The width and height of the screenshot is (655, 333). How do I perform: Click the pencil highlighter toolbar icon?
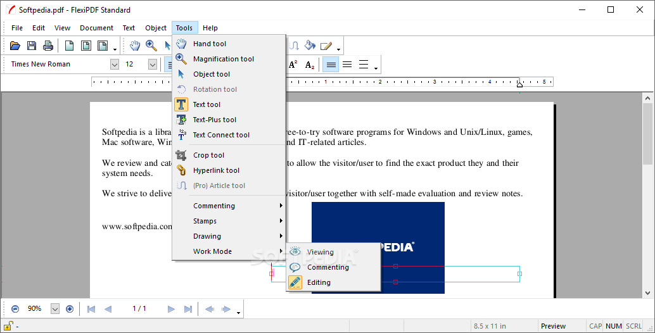(x=326, y=46)
